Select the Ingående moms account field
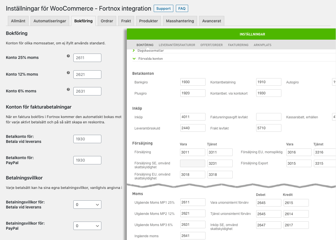 tap(193, 236)
